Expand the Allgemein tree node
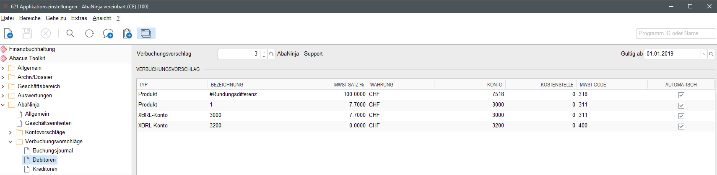717x175 pixels. pyautogui.click(x=3, y=68)
